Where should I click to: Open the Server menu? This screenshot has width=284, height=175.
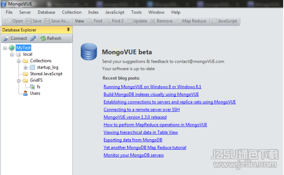[x=25, y=12]
